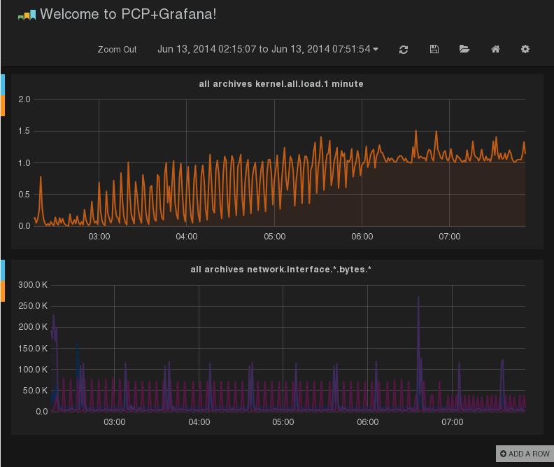
Task: Click orange row handle of load panel
Action: pos(3,106)
